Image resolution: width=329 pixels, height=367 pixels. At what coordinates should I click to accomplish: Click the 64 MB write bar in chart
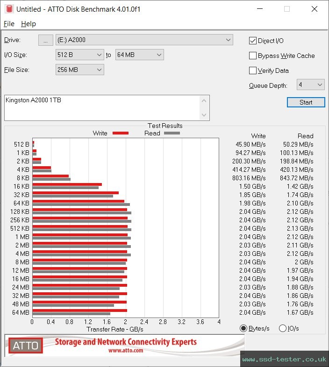click(79, 311)
